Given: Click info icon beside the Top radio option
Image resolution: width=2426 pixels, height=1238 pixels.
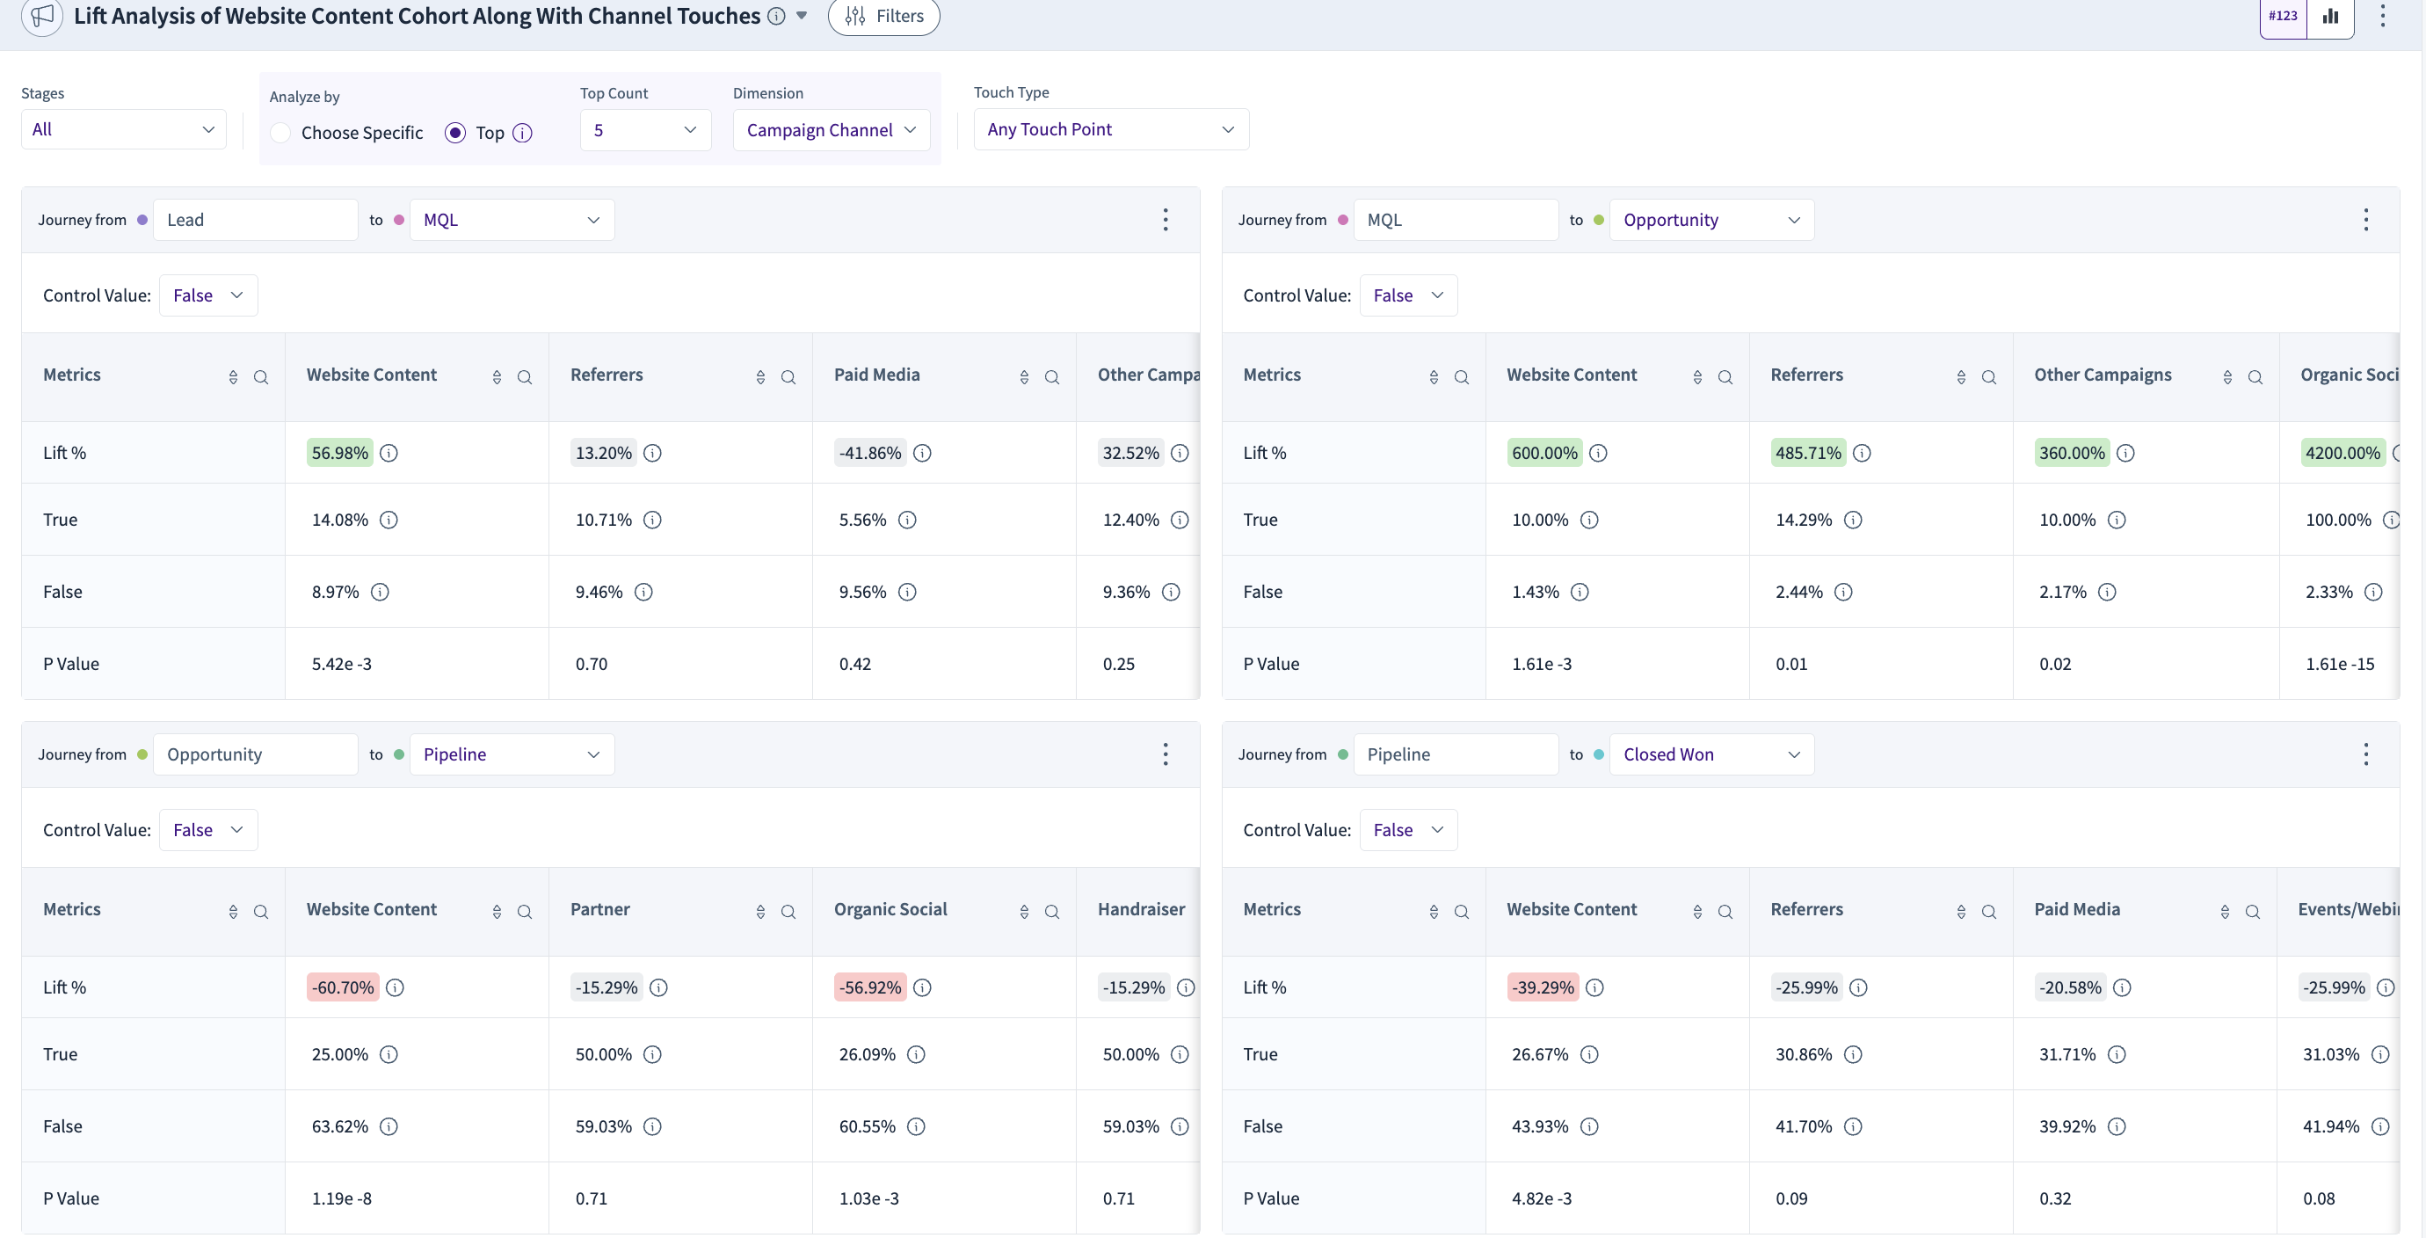Looking at the screenshot, I should tap(523, 133).
